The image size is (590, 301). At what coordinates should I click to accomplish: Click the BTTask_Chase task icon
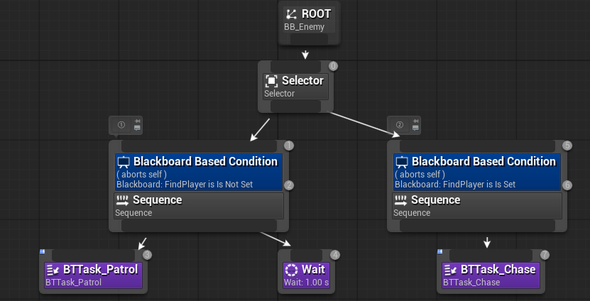pos(450,270)
